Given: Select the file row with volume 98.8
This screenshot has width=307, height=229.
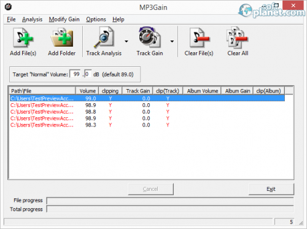Looking at the screenshot, I should (x=147, y=112).
